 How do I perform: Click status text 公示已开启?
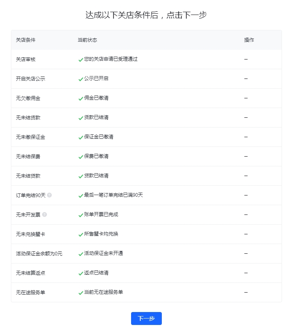(96, 79)
